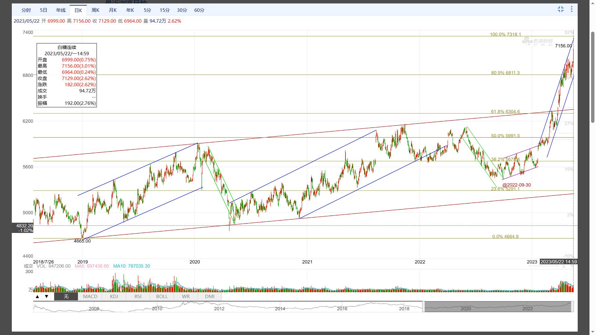Click the down triangle indicator arrow
This screenshot has height=335, width=596.
click(x=47, y=297)
